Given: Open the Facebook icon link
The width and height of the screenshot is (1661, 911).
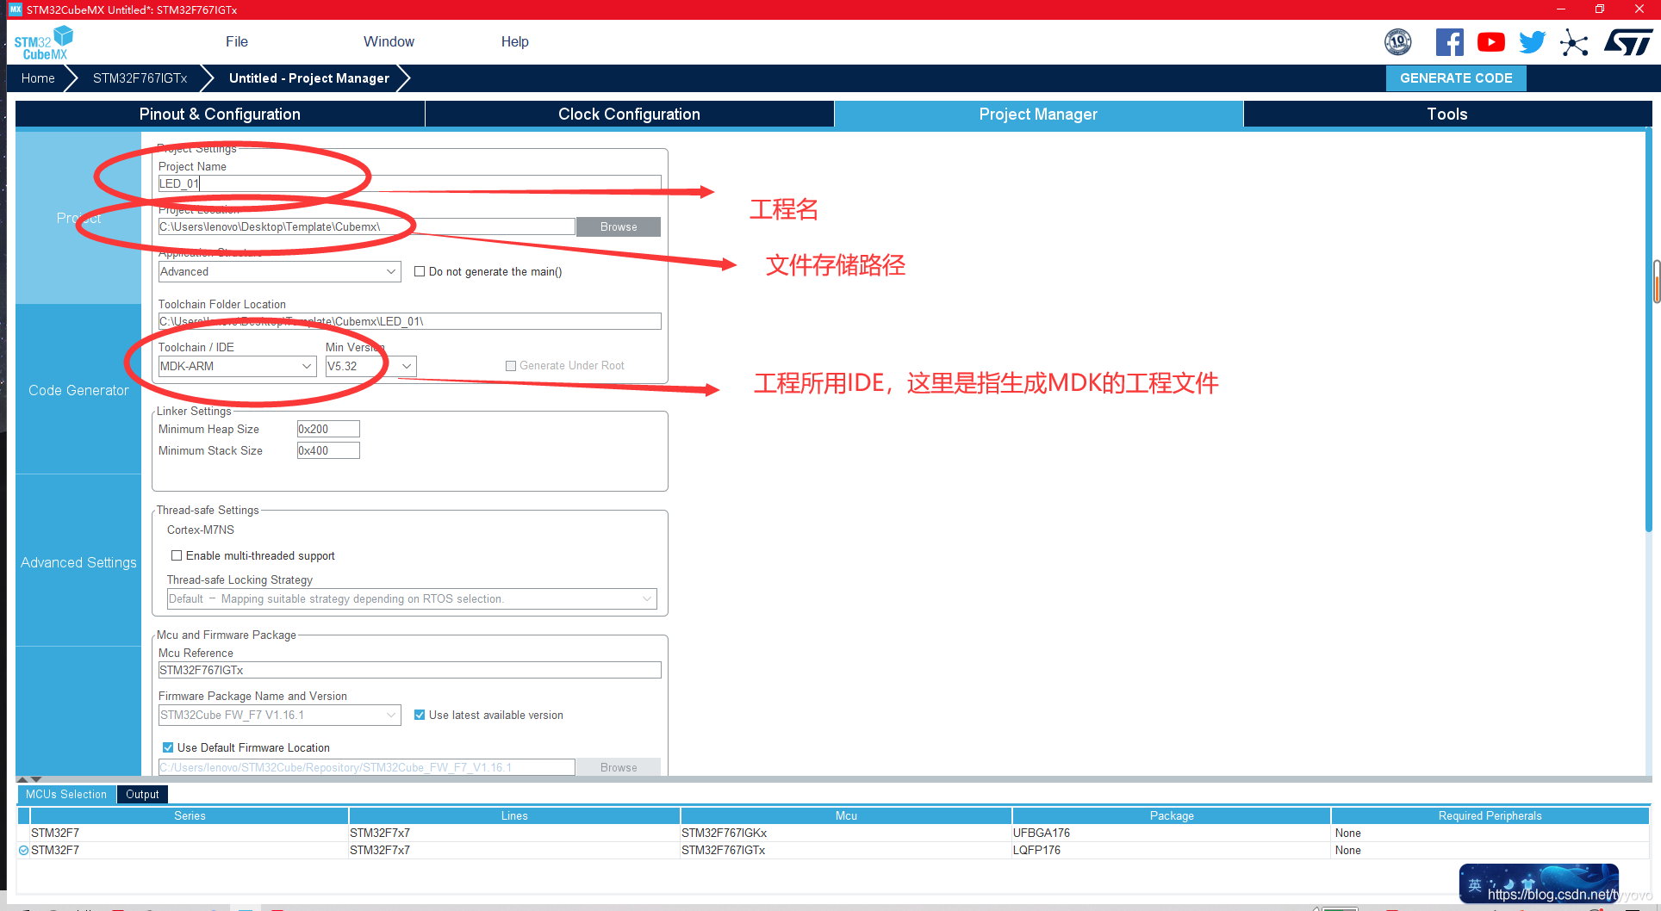Looking at the screenshot, I should click(x=1449, y=42).
